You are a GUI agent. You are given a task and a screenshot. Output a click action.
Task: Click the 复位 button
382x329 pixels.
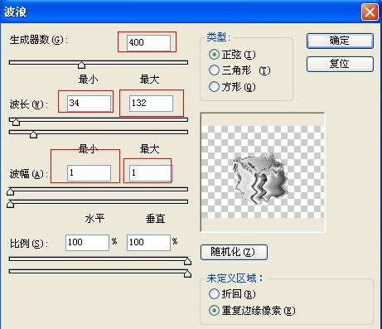point(340,64)
